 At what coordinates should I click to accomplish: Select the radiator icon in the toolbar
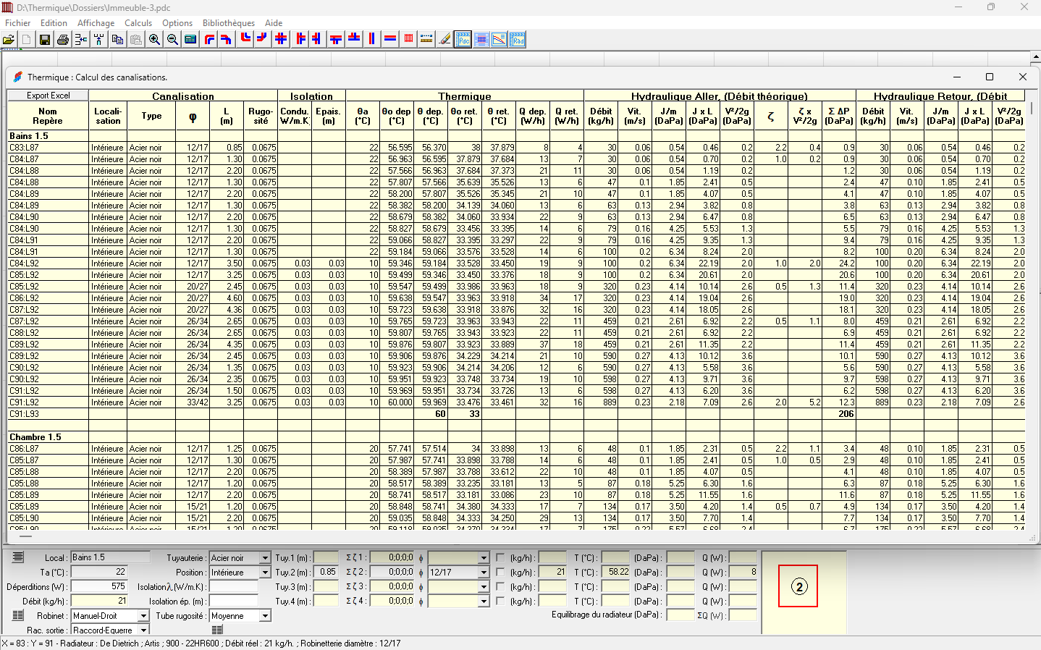[408, 39]
